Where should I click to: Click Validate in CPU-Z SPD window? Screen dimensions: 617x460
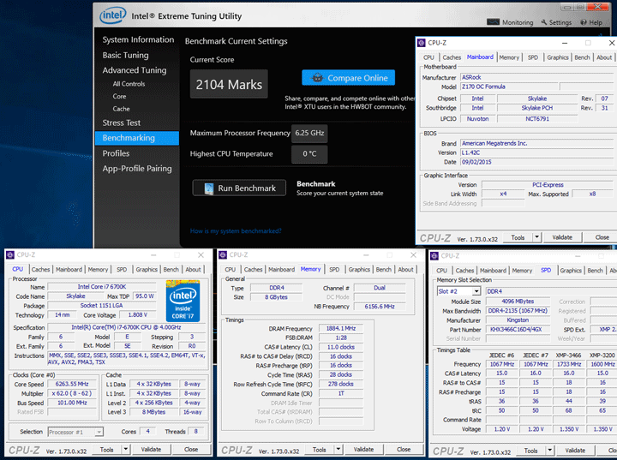coord(575,451)
